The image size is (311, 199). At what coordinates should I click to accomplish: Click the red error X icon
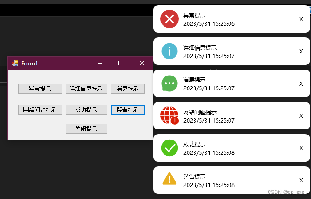coord(170,19)
